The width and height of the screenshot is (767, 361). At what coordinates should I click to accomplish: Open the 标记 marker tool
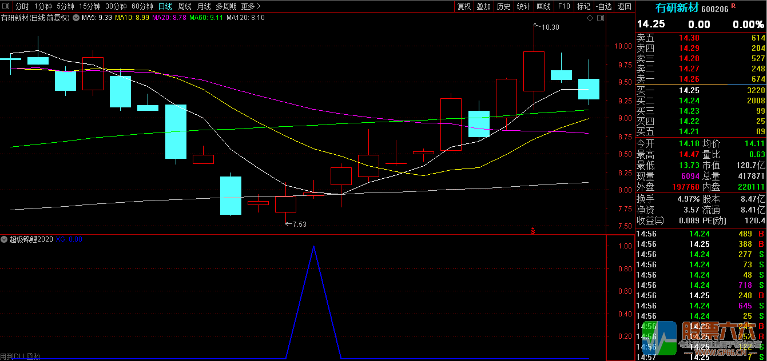coord(583,6)
